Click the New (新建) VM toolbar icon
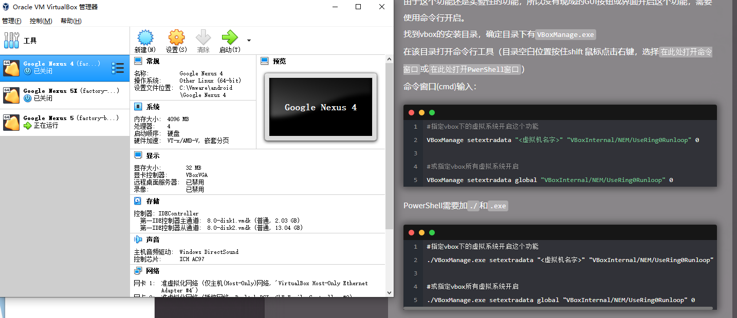Screen dimensions: 737x318 tap(145, 37)
